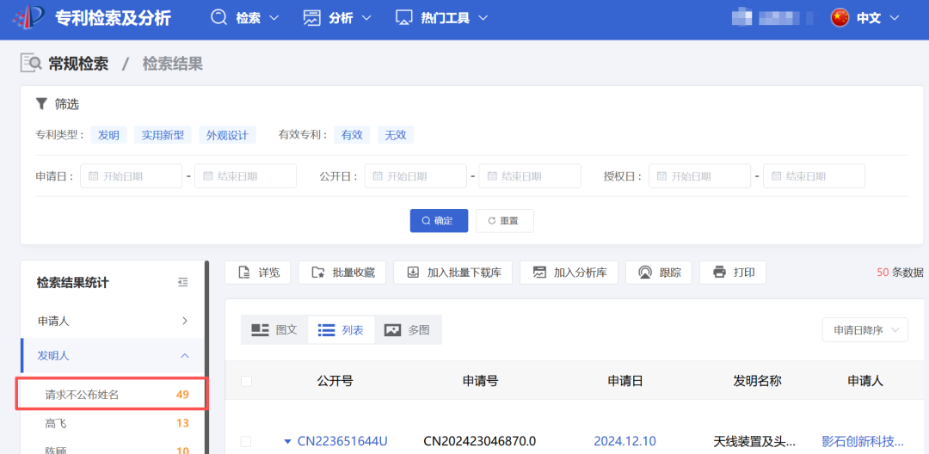Filter by 实用新型 patent type
This screenshot has width=929, height=454.
click(x=163, y=135)
